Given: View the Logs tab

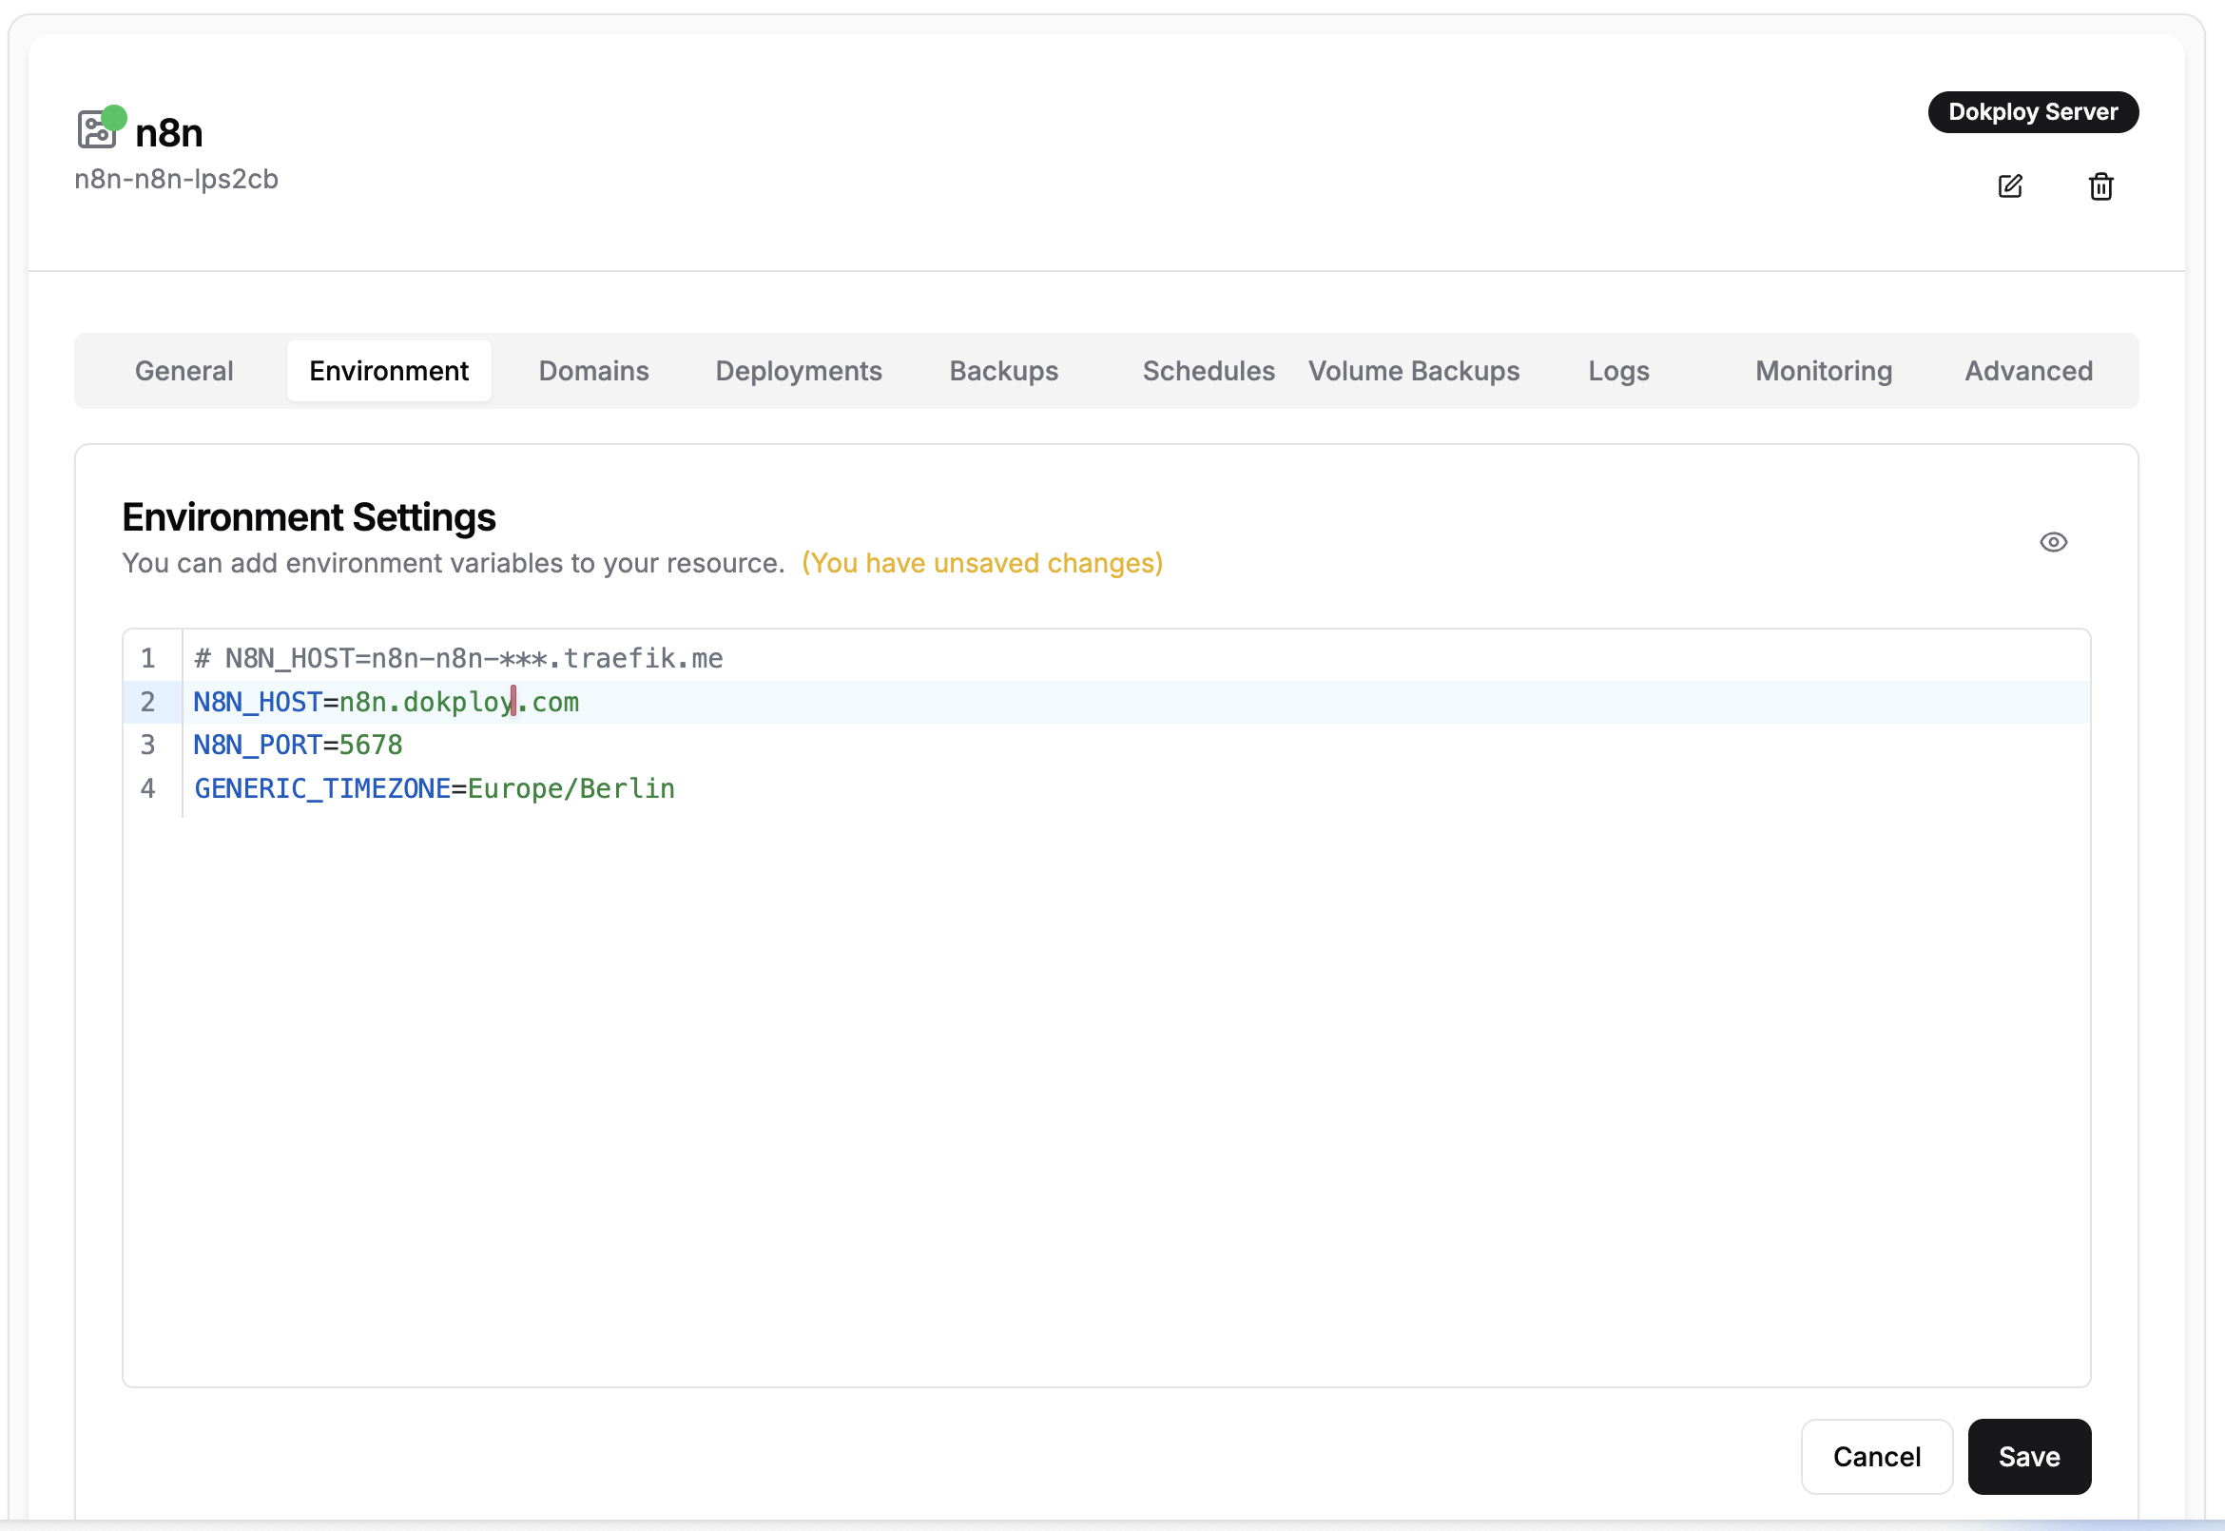Looking at the screenshot, I should [x=1618, y=371].
